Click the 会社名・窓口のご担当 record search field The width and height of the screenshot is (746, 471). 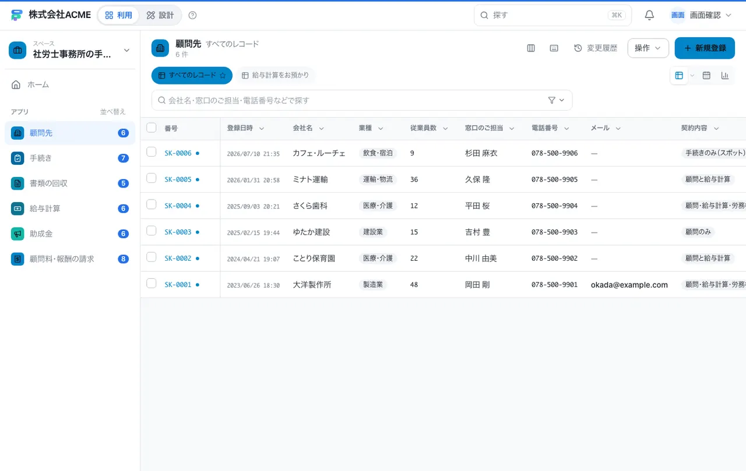(x=362, y=100)
